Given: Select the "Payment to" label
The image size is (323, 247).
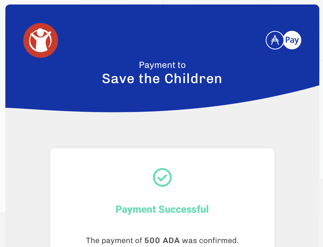Looking at the screenshot, I should tap(162, 65).
